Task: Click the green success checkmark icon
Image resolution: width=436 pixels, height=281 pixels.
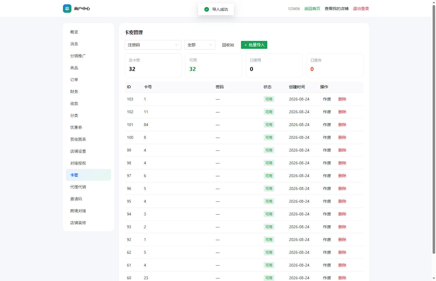Action: 207,9
